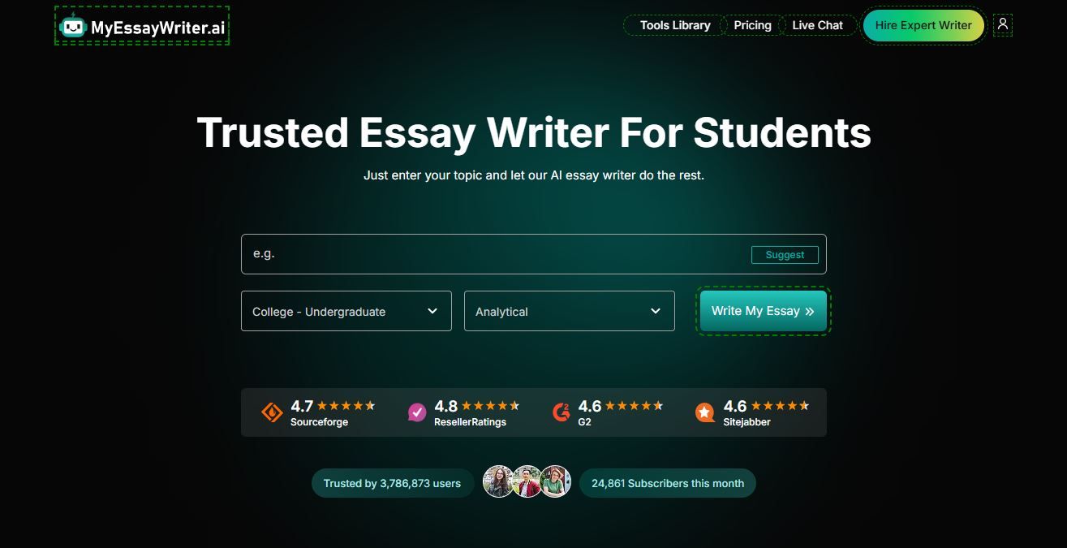Click the ResellerRatings checkmark icon
The height and width of the screenshot is (548, 1067).
(417, 412)
